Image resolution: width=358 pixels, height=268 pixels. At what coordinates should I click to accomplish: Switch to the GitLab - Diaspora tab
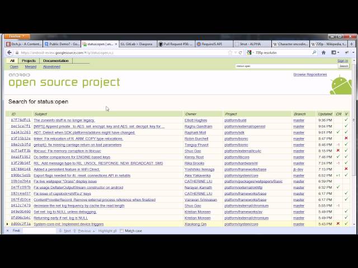pos(138,44)
